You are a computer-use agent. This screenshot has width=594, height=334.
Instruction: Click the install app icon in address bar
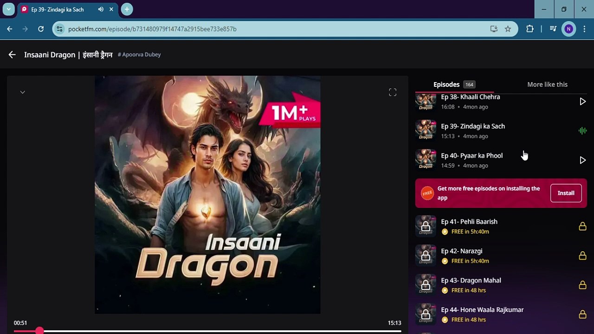click(x=494, y=29)
